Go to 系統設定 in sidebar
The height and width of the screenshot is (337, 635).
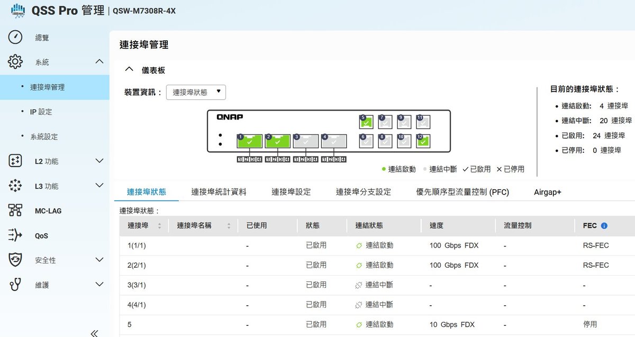[x=44, y=136]
